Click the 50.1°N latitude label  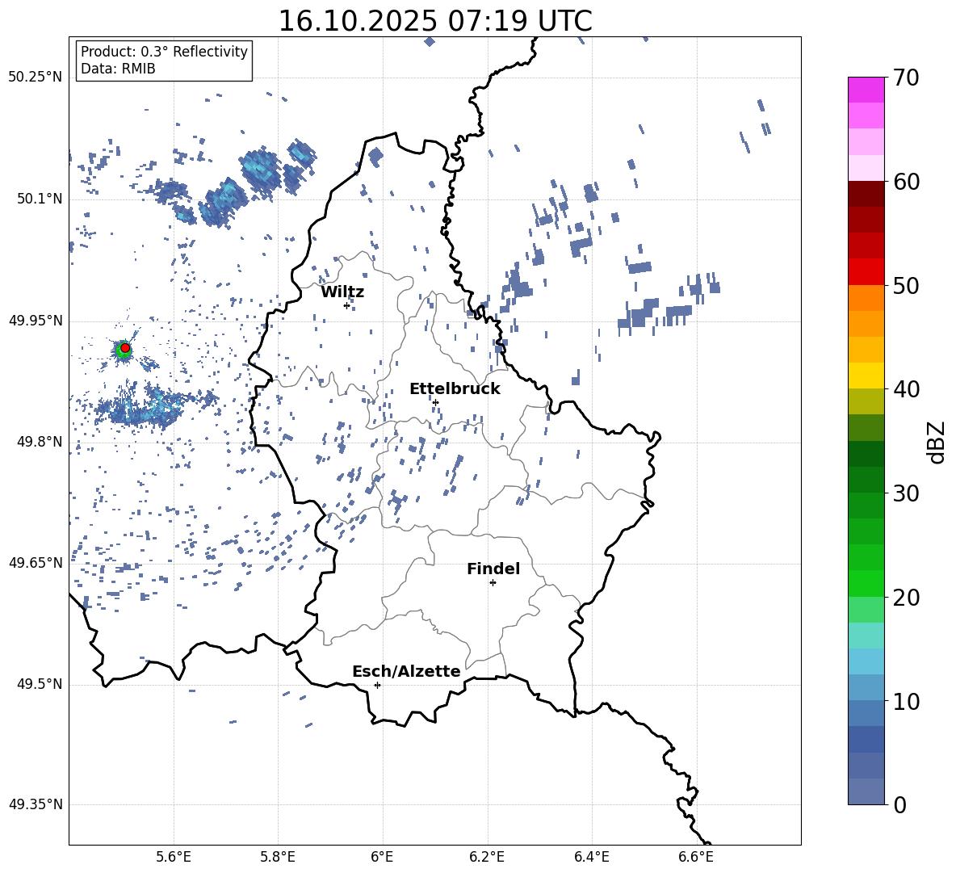tap(40, 199)
